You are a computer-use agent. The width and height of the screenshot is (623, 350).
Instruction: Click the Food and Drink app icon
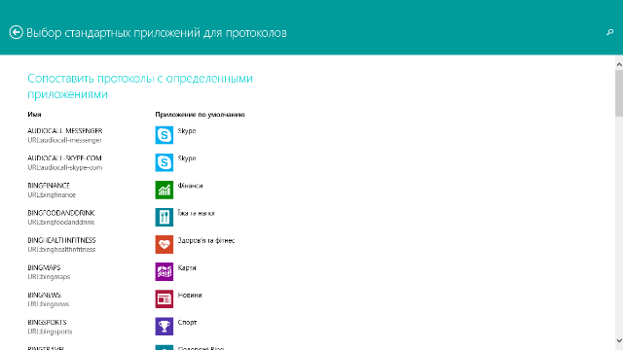[165, 217]
